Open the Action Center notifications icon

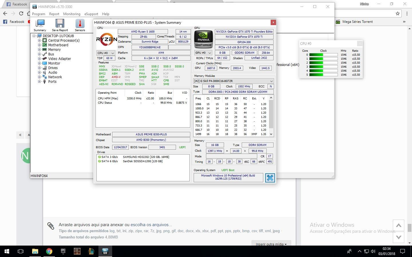(402, 251)
